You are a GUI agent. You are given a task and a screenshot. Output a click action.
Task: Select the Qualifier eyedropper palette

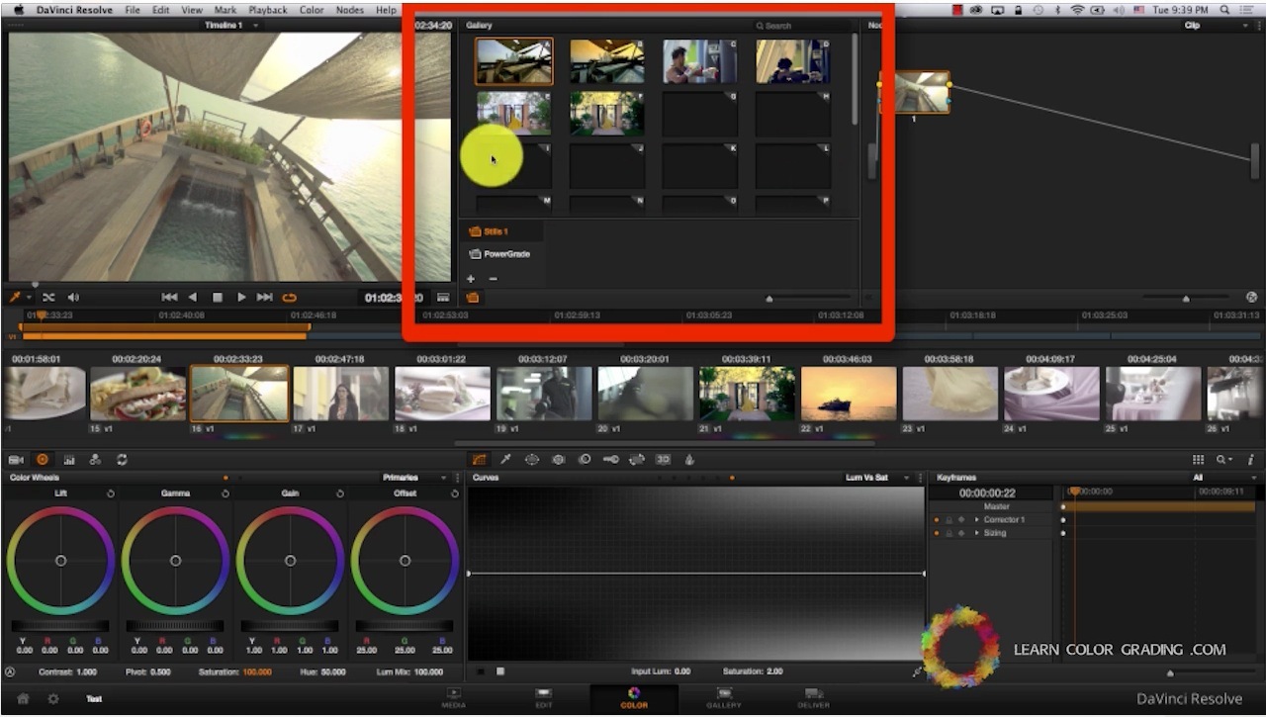click(x=505, y=460)
